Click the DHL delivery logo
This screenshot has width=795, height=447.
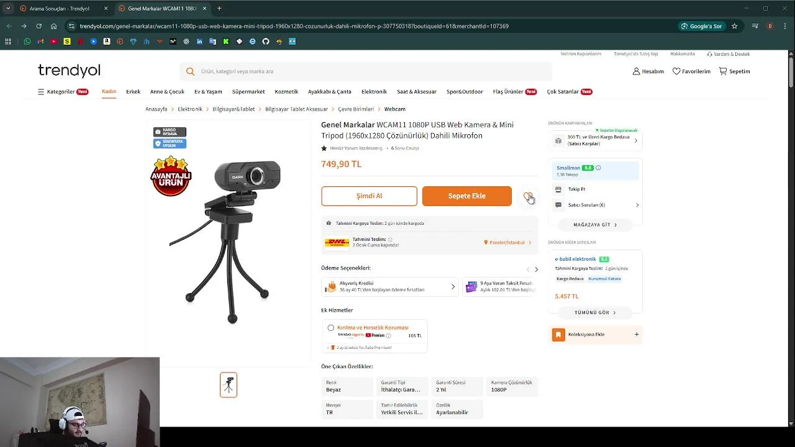(337, 243)
